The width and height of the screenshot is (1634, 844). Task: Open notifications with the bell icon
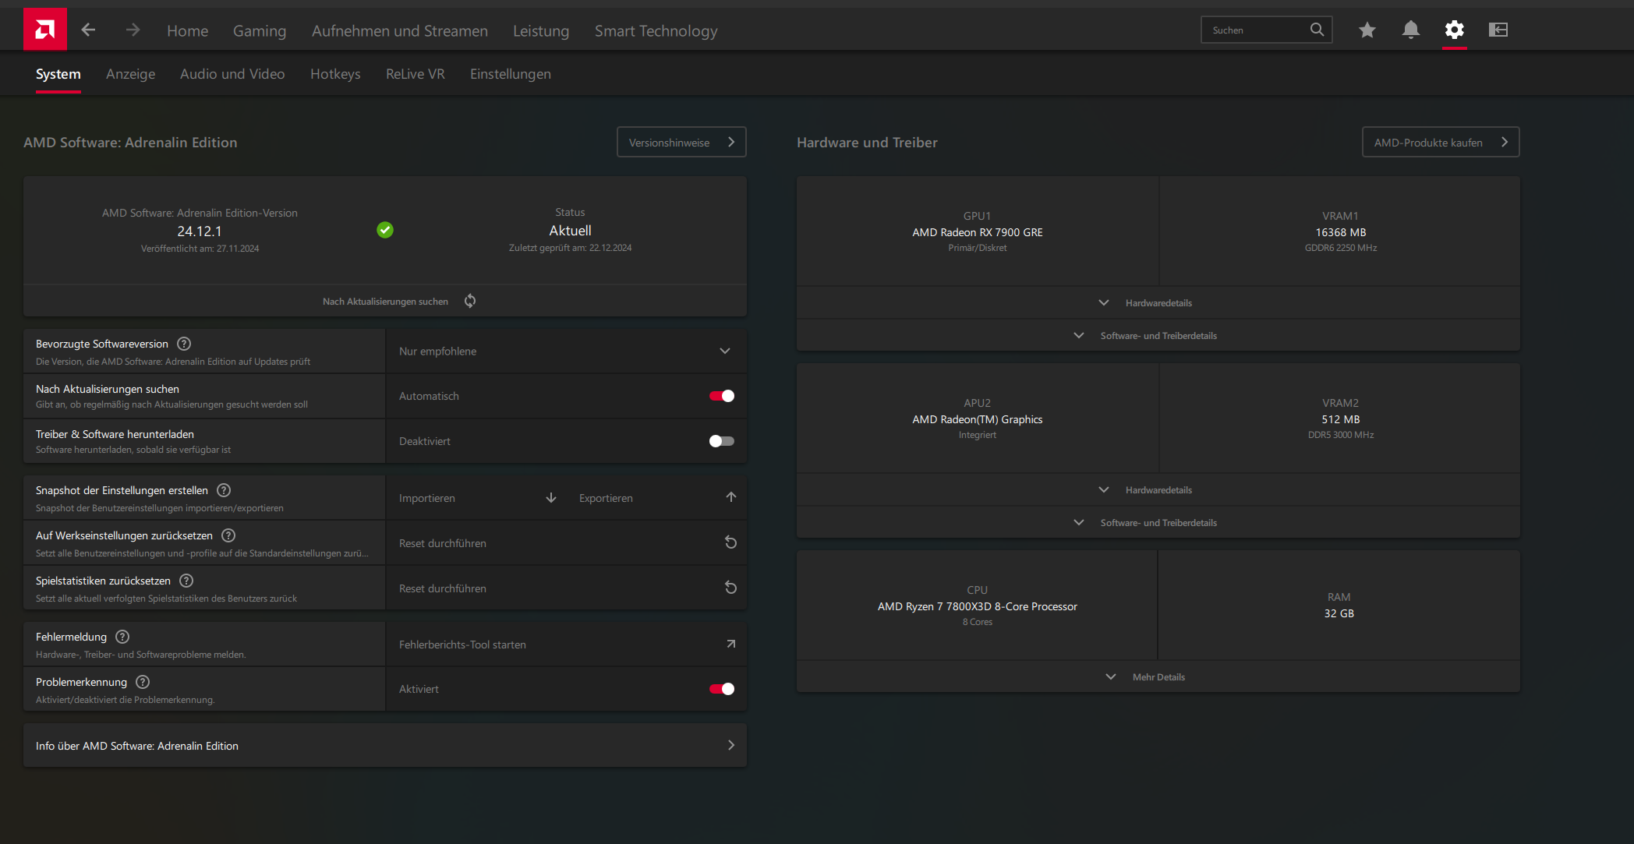pos(1410,30)
